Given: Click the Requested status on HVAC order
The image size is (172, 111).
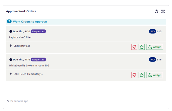Looking at the screenshot, I should (x=38, y=31).
